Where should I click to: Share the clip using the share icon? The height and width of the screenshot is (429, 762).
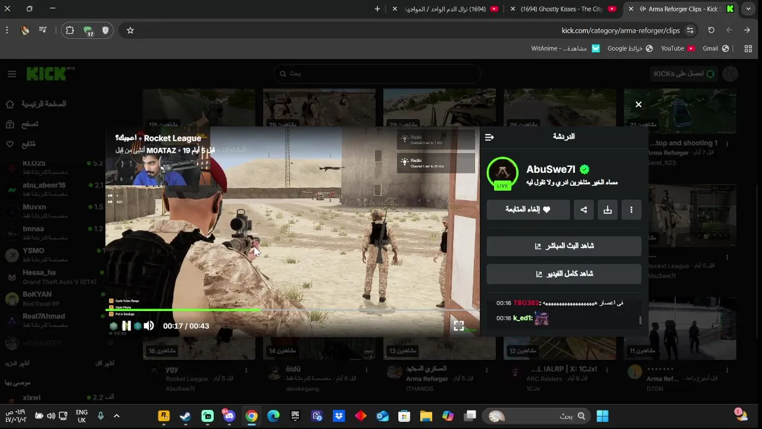[x=584, y=210]
